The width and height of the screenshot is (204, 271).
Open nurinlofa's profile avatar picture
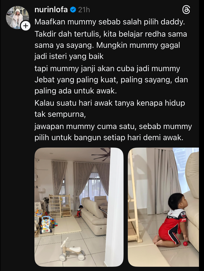[x=17, y=18]
